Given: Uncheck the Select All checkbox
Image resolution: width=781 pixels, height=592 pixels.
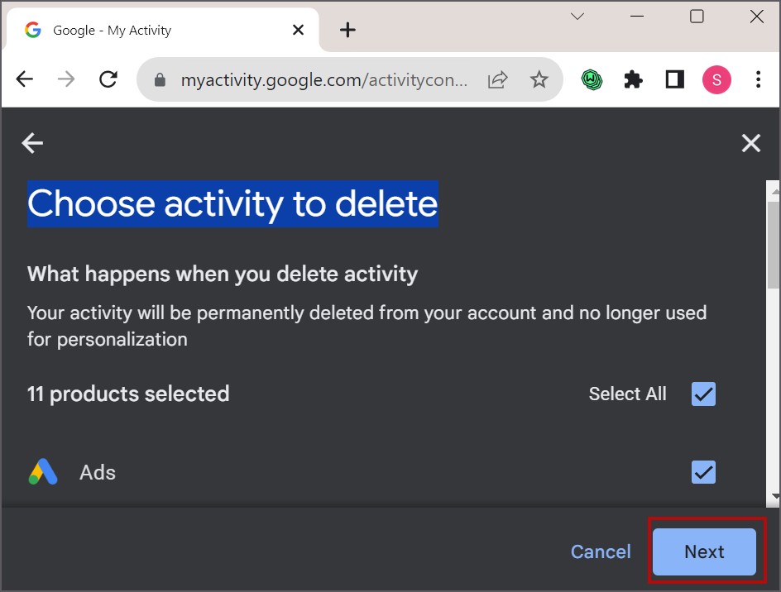Looking at the screenshot, I should coord(703,394).
